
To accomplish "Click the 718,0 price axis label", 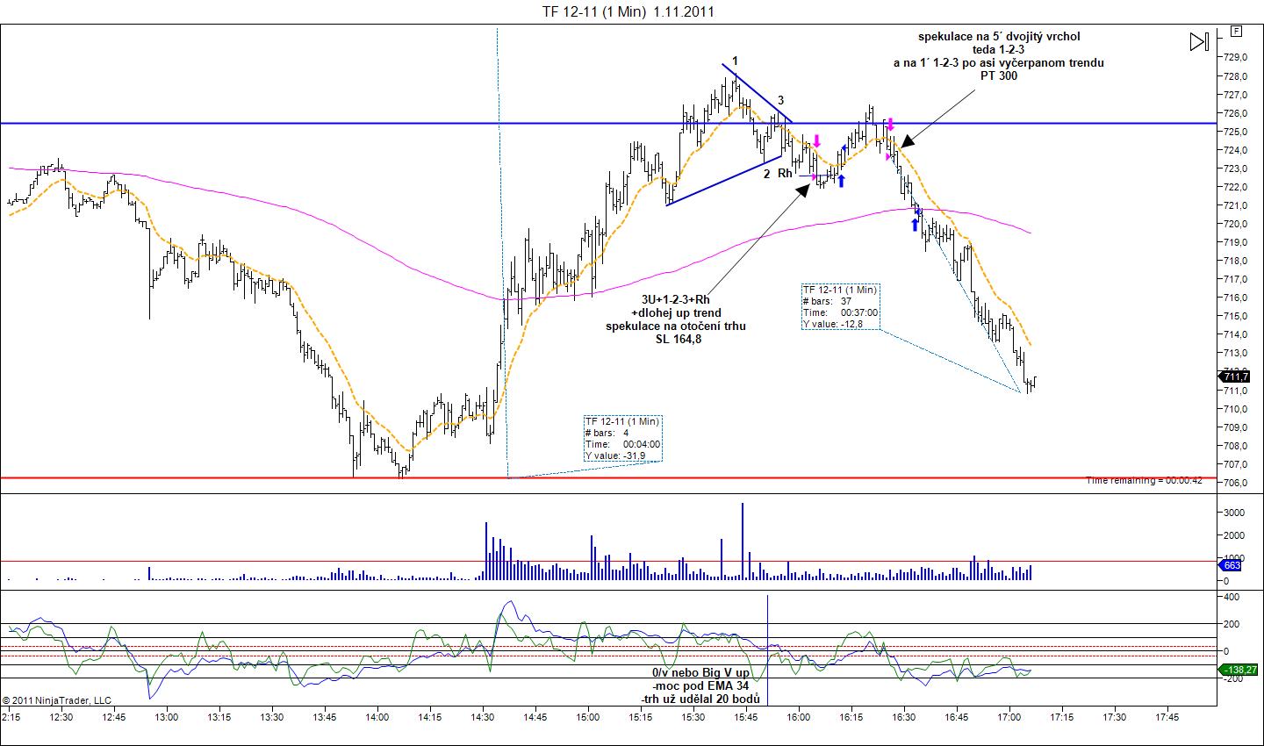I will click(1236, 261).
